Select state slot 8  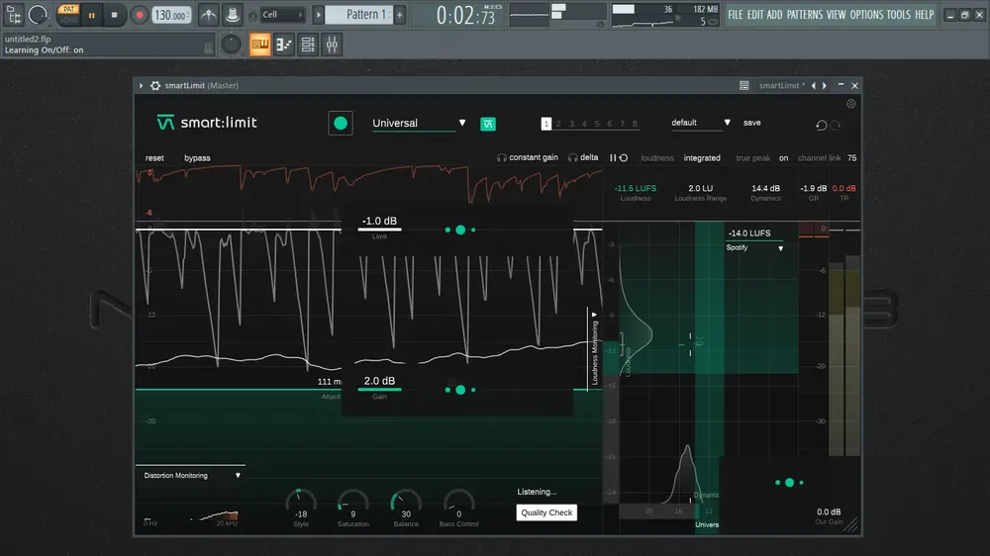tap(635, 125)
